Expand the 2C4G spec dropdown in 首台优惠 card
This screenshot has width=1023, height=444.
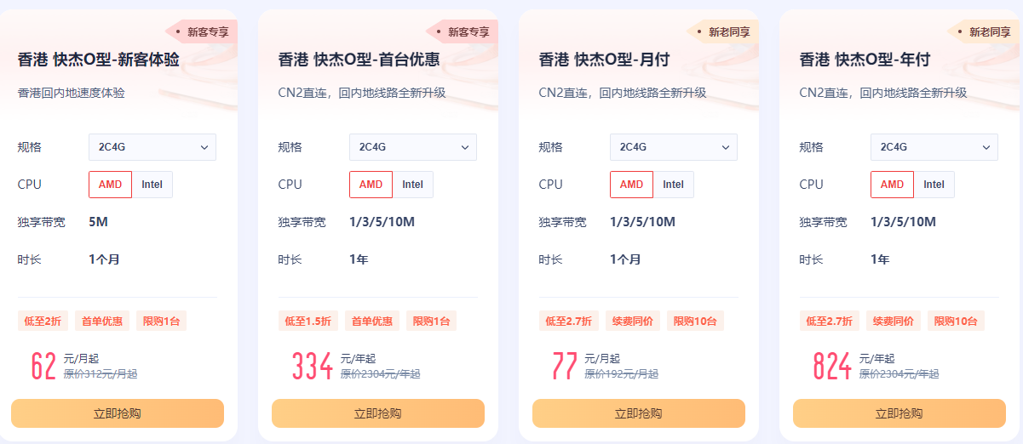(413, 147)
